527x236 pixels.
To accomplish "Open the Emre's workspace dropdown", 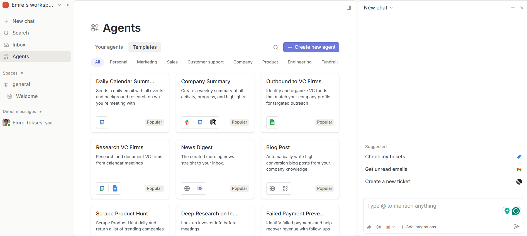I will click(x=32, y=5).
